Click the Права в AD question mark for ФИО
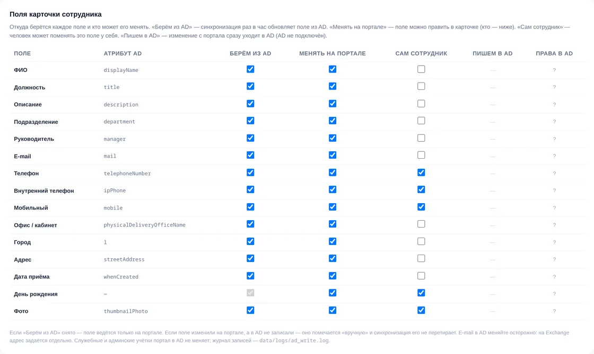The width and height of the screenshot is (594, 354). 554,70
